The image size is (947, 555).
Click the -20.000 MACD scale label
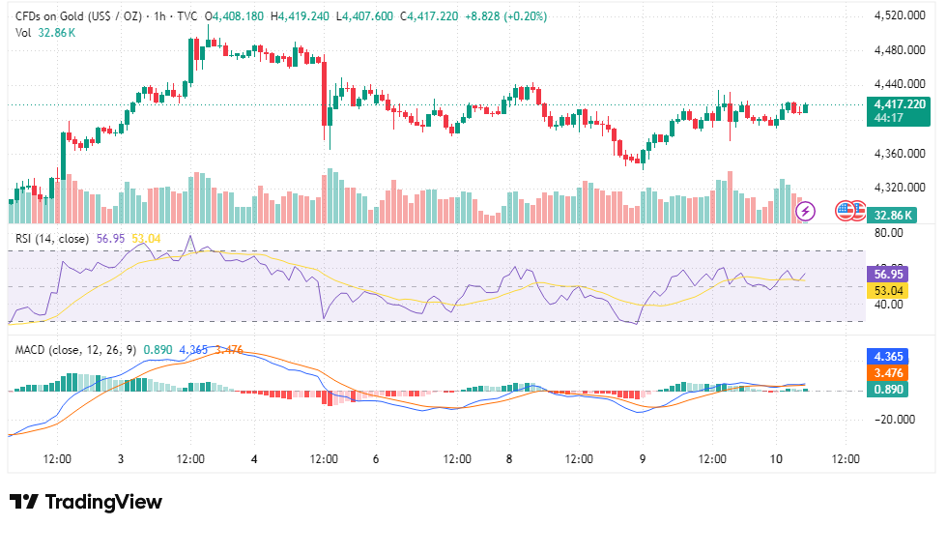point(893,420)
